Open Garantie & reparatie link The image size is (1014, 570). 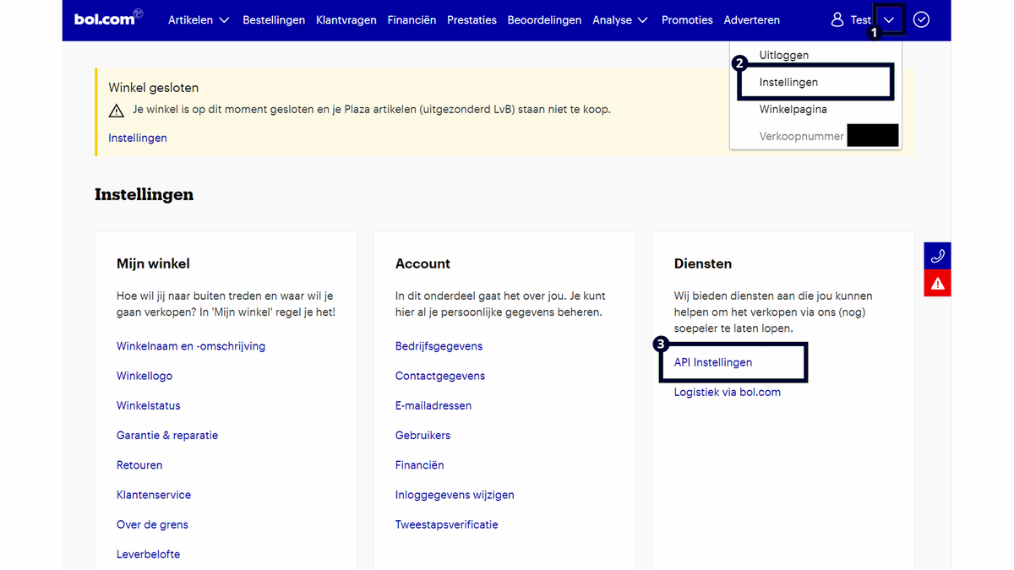click(167, 435)
